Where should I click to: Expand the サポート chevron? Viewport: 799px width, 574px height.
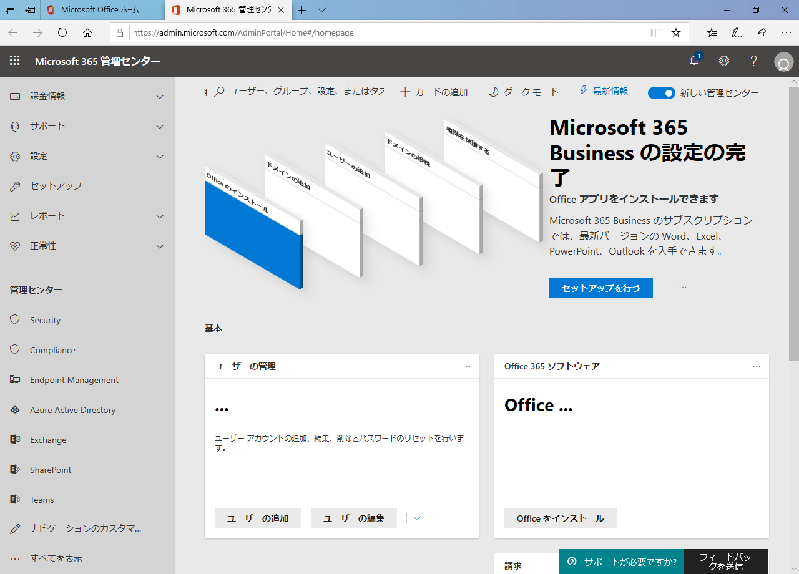160,127
